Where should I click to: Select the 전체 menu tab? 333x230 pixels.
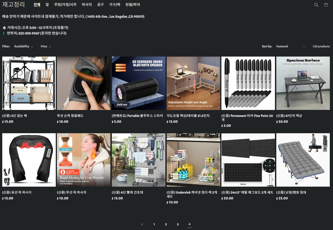[x=37, y=5]
